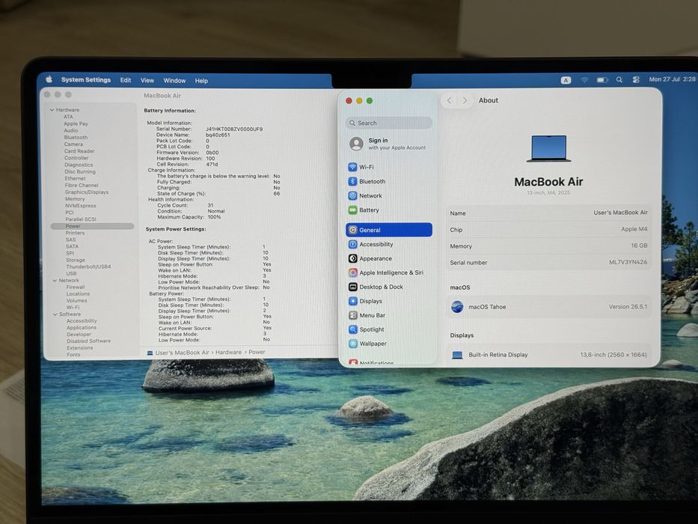Select Firewall under Network section
This screenshot has height=524, width=698.
click(x=76, y=287)
